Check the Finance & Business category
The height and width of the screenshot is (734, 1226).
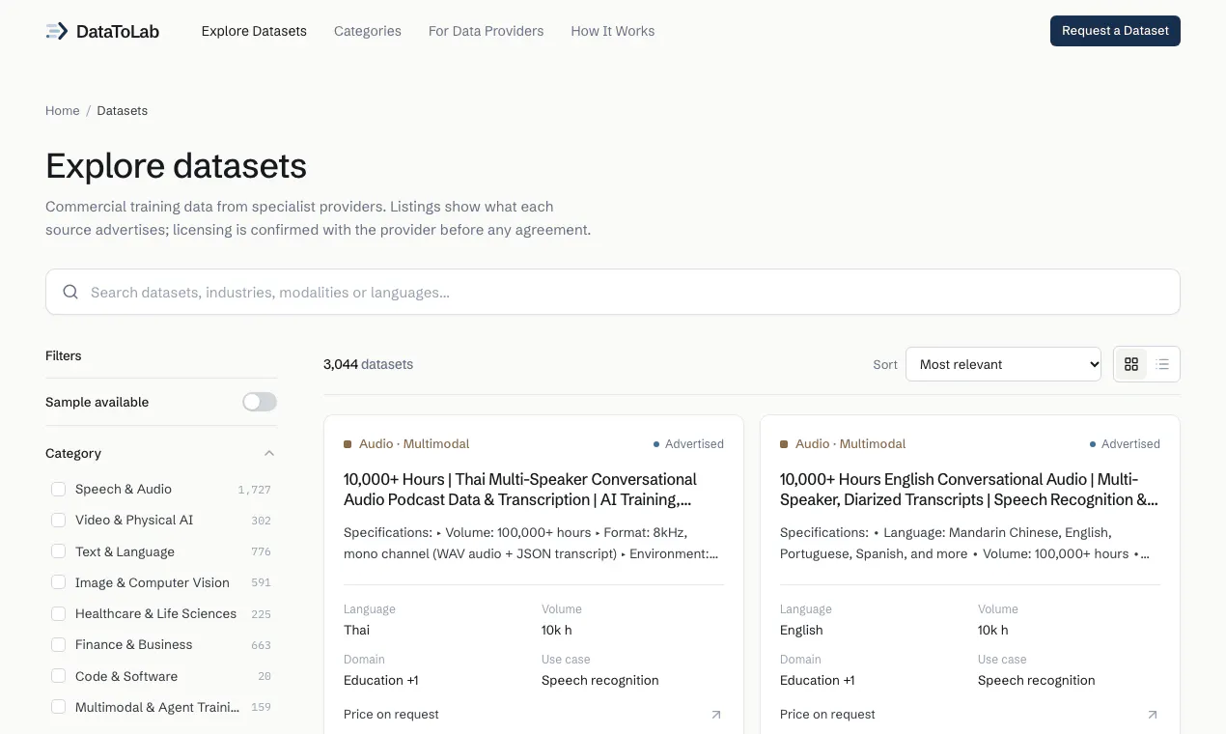59,645
